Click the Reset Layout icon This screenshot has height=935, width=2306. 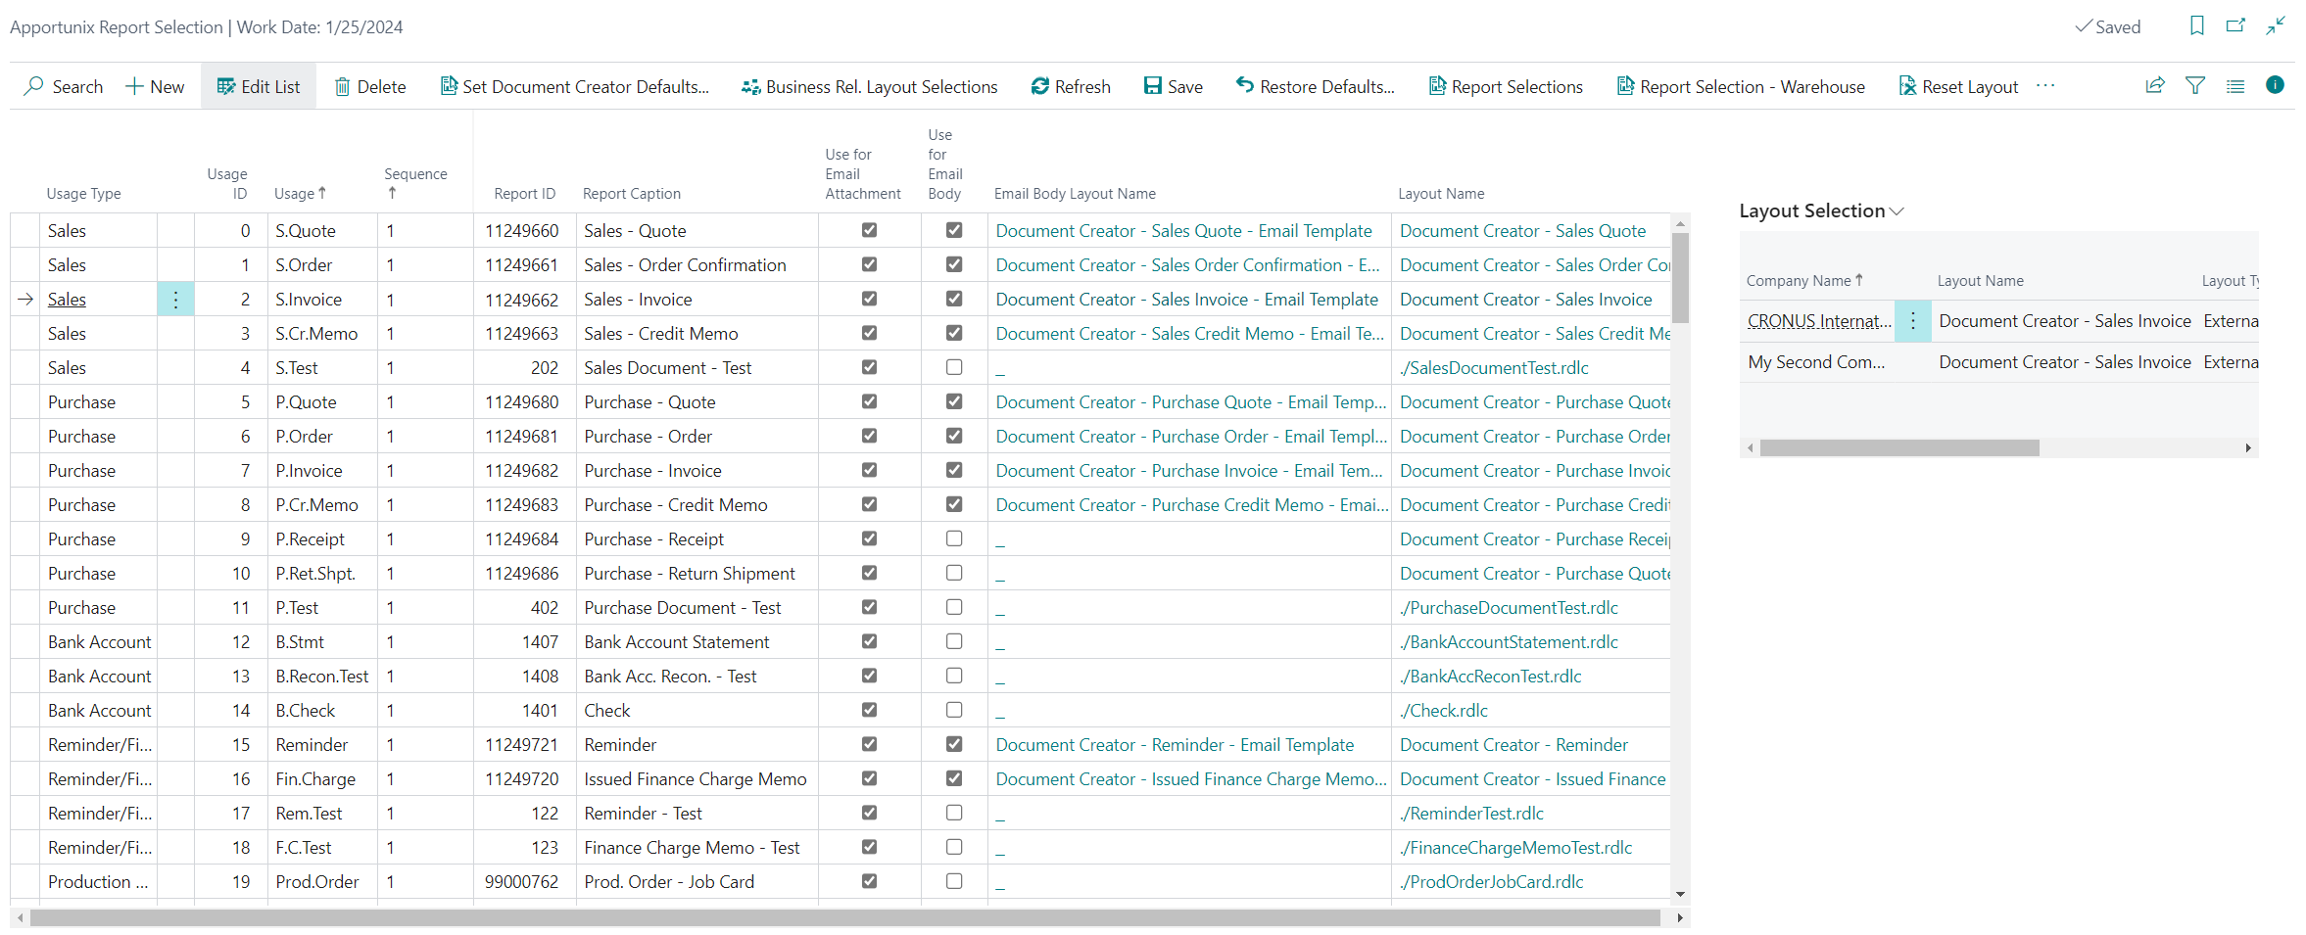coord(1907,86)
